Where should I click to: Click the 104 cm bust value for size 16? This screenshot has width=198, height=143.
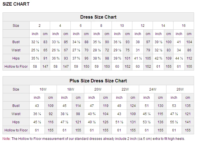[x=189, y=42]
